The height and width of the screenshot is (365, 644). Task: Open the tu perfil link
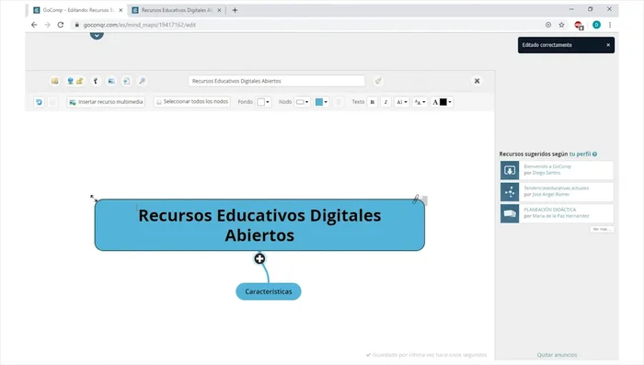(x=580, y=154)
